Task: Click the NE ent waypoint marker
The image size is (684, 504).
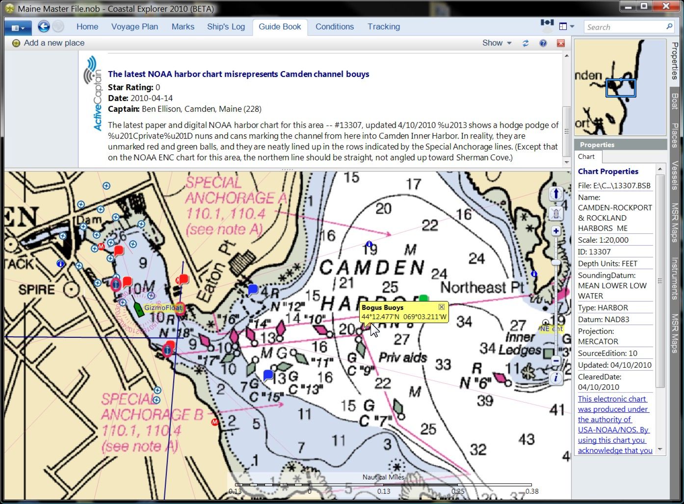Action: point(545,323)
